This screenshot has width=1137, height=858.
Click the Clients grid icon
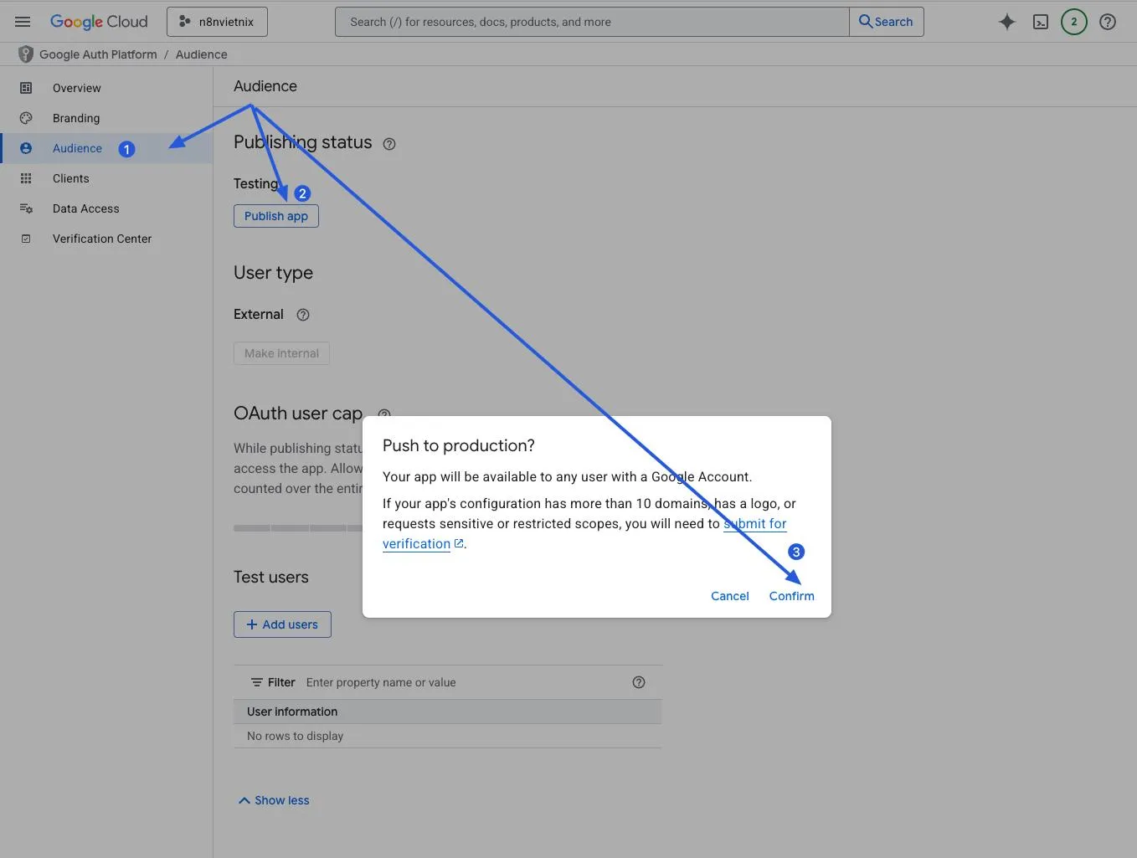tap(26, 178)
